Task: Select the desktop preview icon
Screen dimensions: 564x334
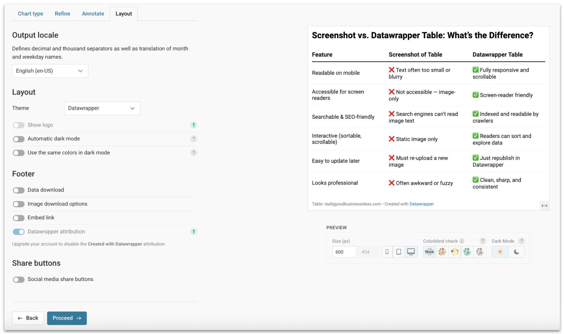Action: point(411,252)
